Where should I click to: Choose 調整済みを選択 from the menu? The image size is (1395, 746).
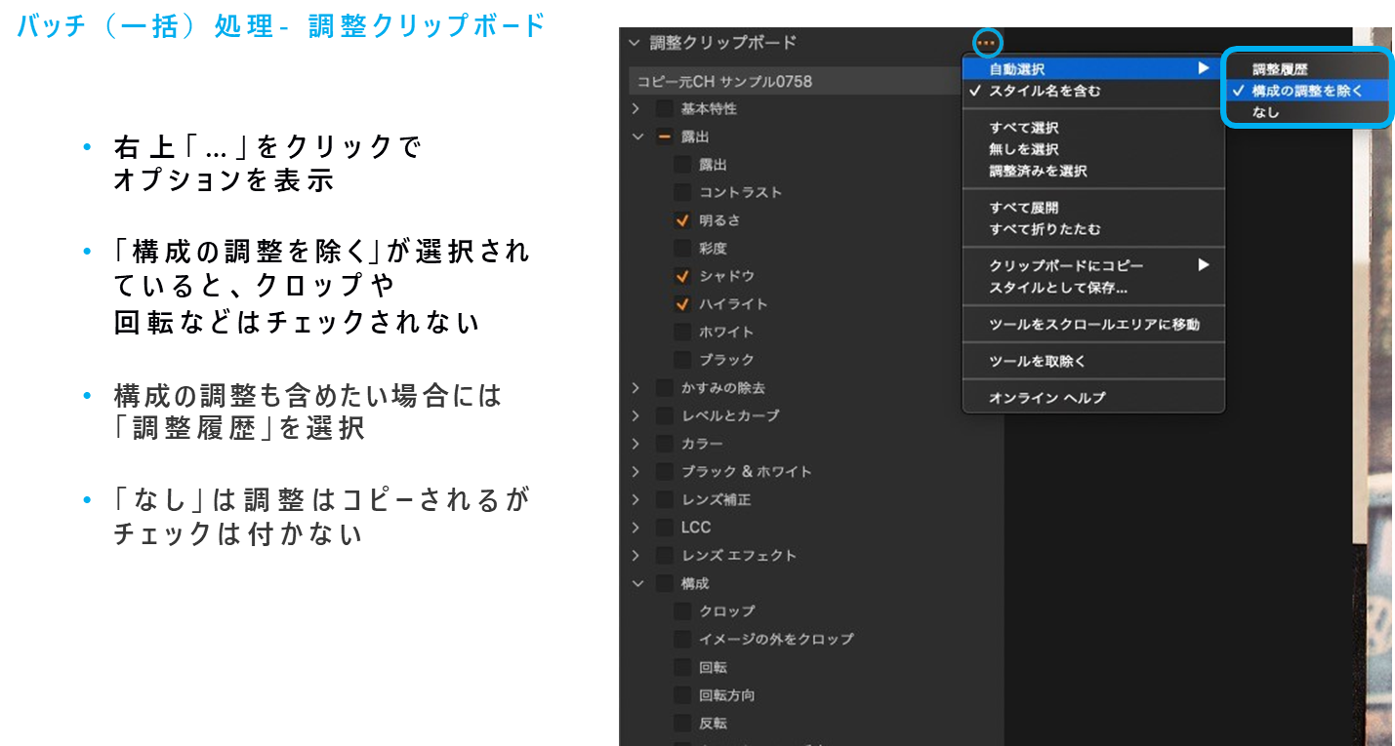[1092, 171]
